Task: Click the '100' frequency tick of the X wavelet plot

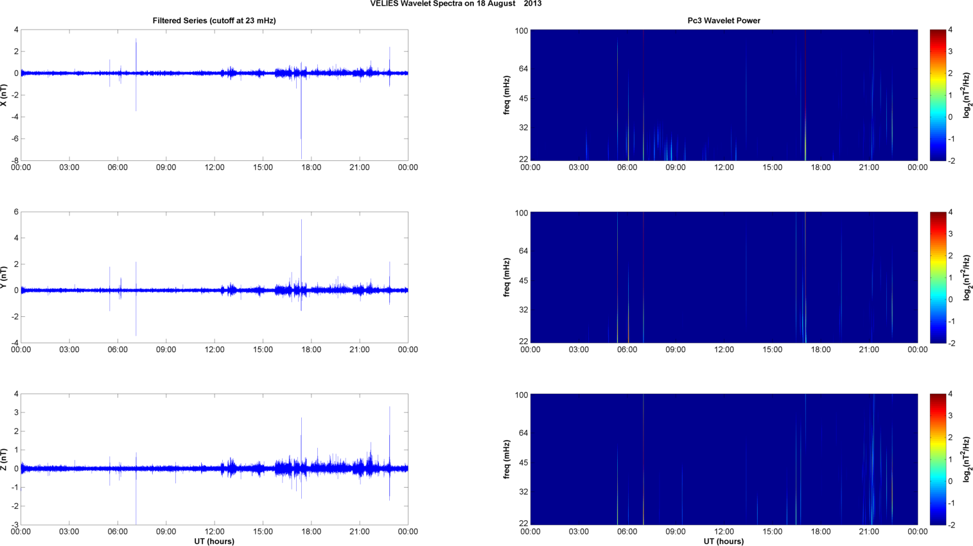Action: click(x=521, y=31)
